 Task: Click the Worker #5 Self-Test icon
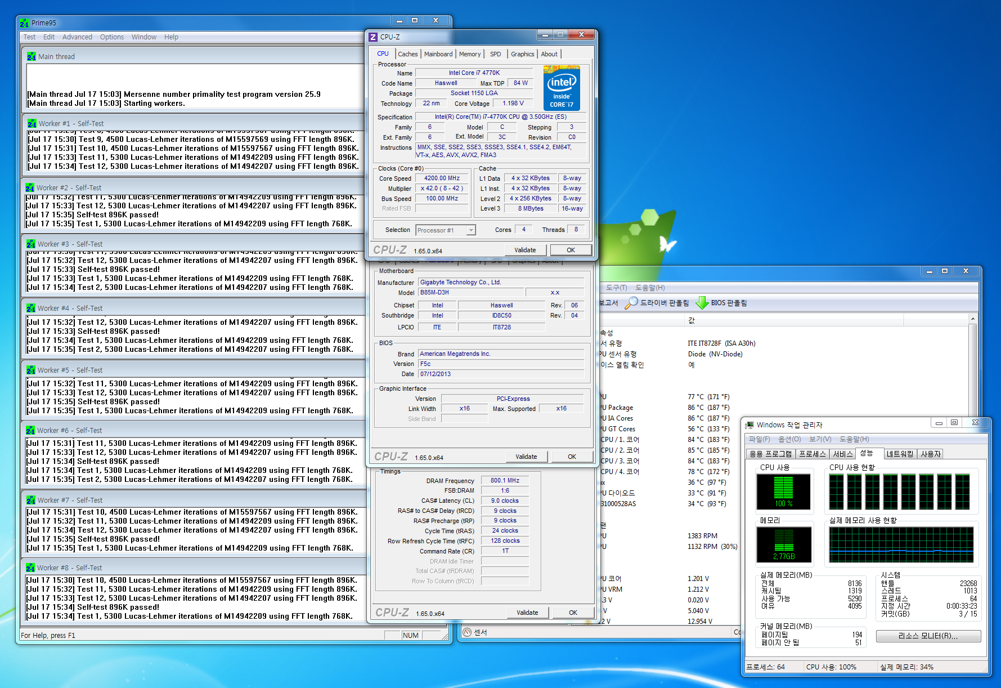tap(31, 370)
